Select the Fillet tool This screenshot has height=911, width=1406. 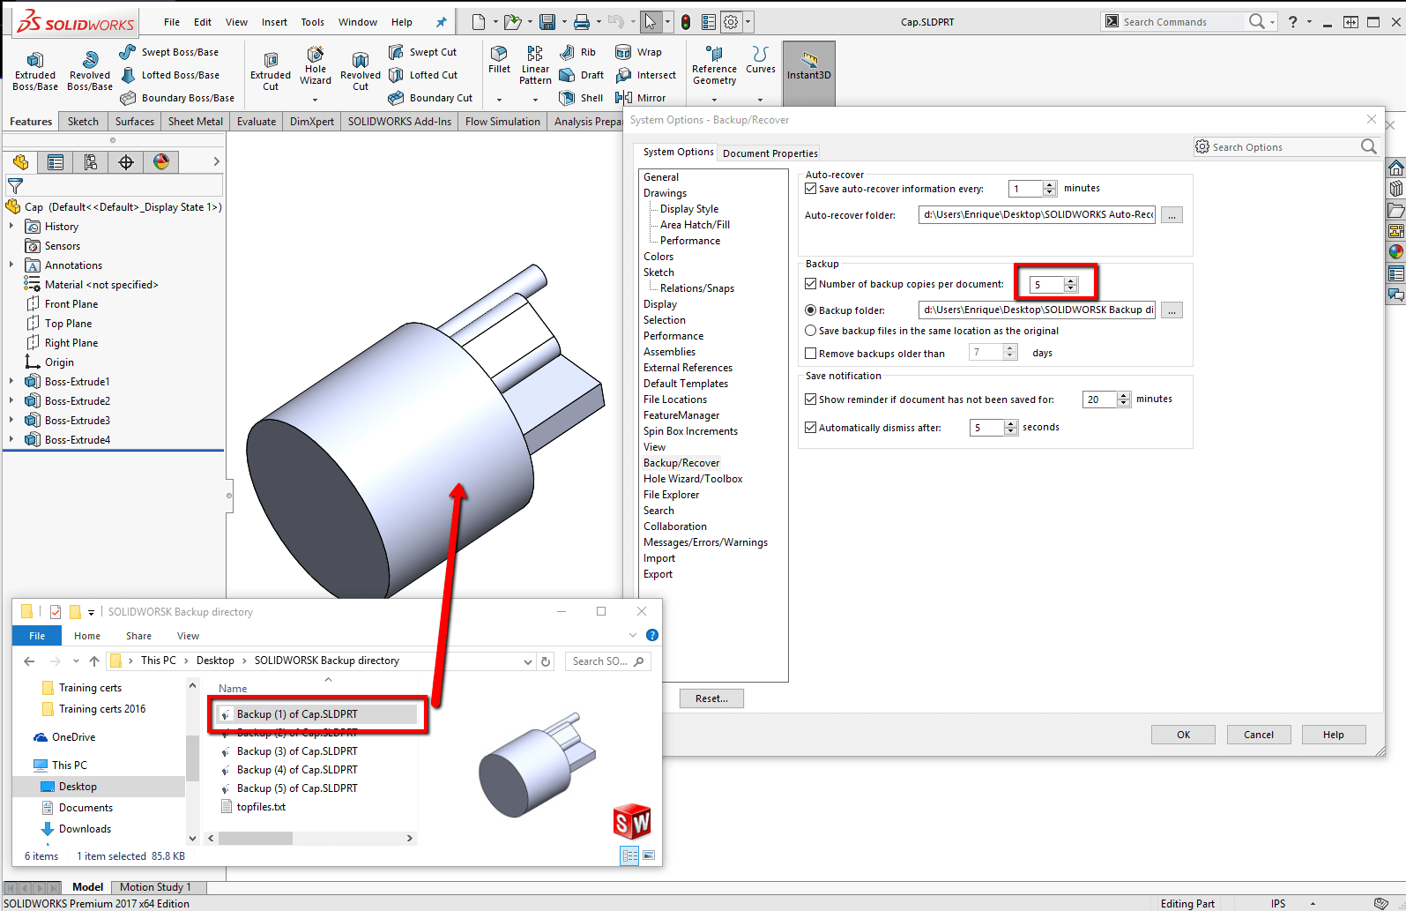click(499, 59)
